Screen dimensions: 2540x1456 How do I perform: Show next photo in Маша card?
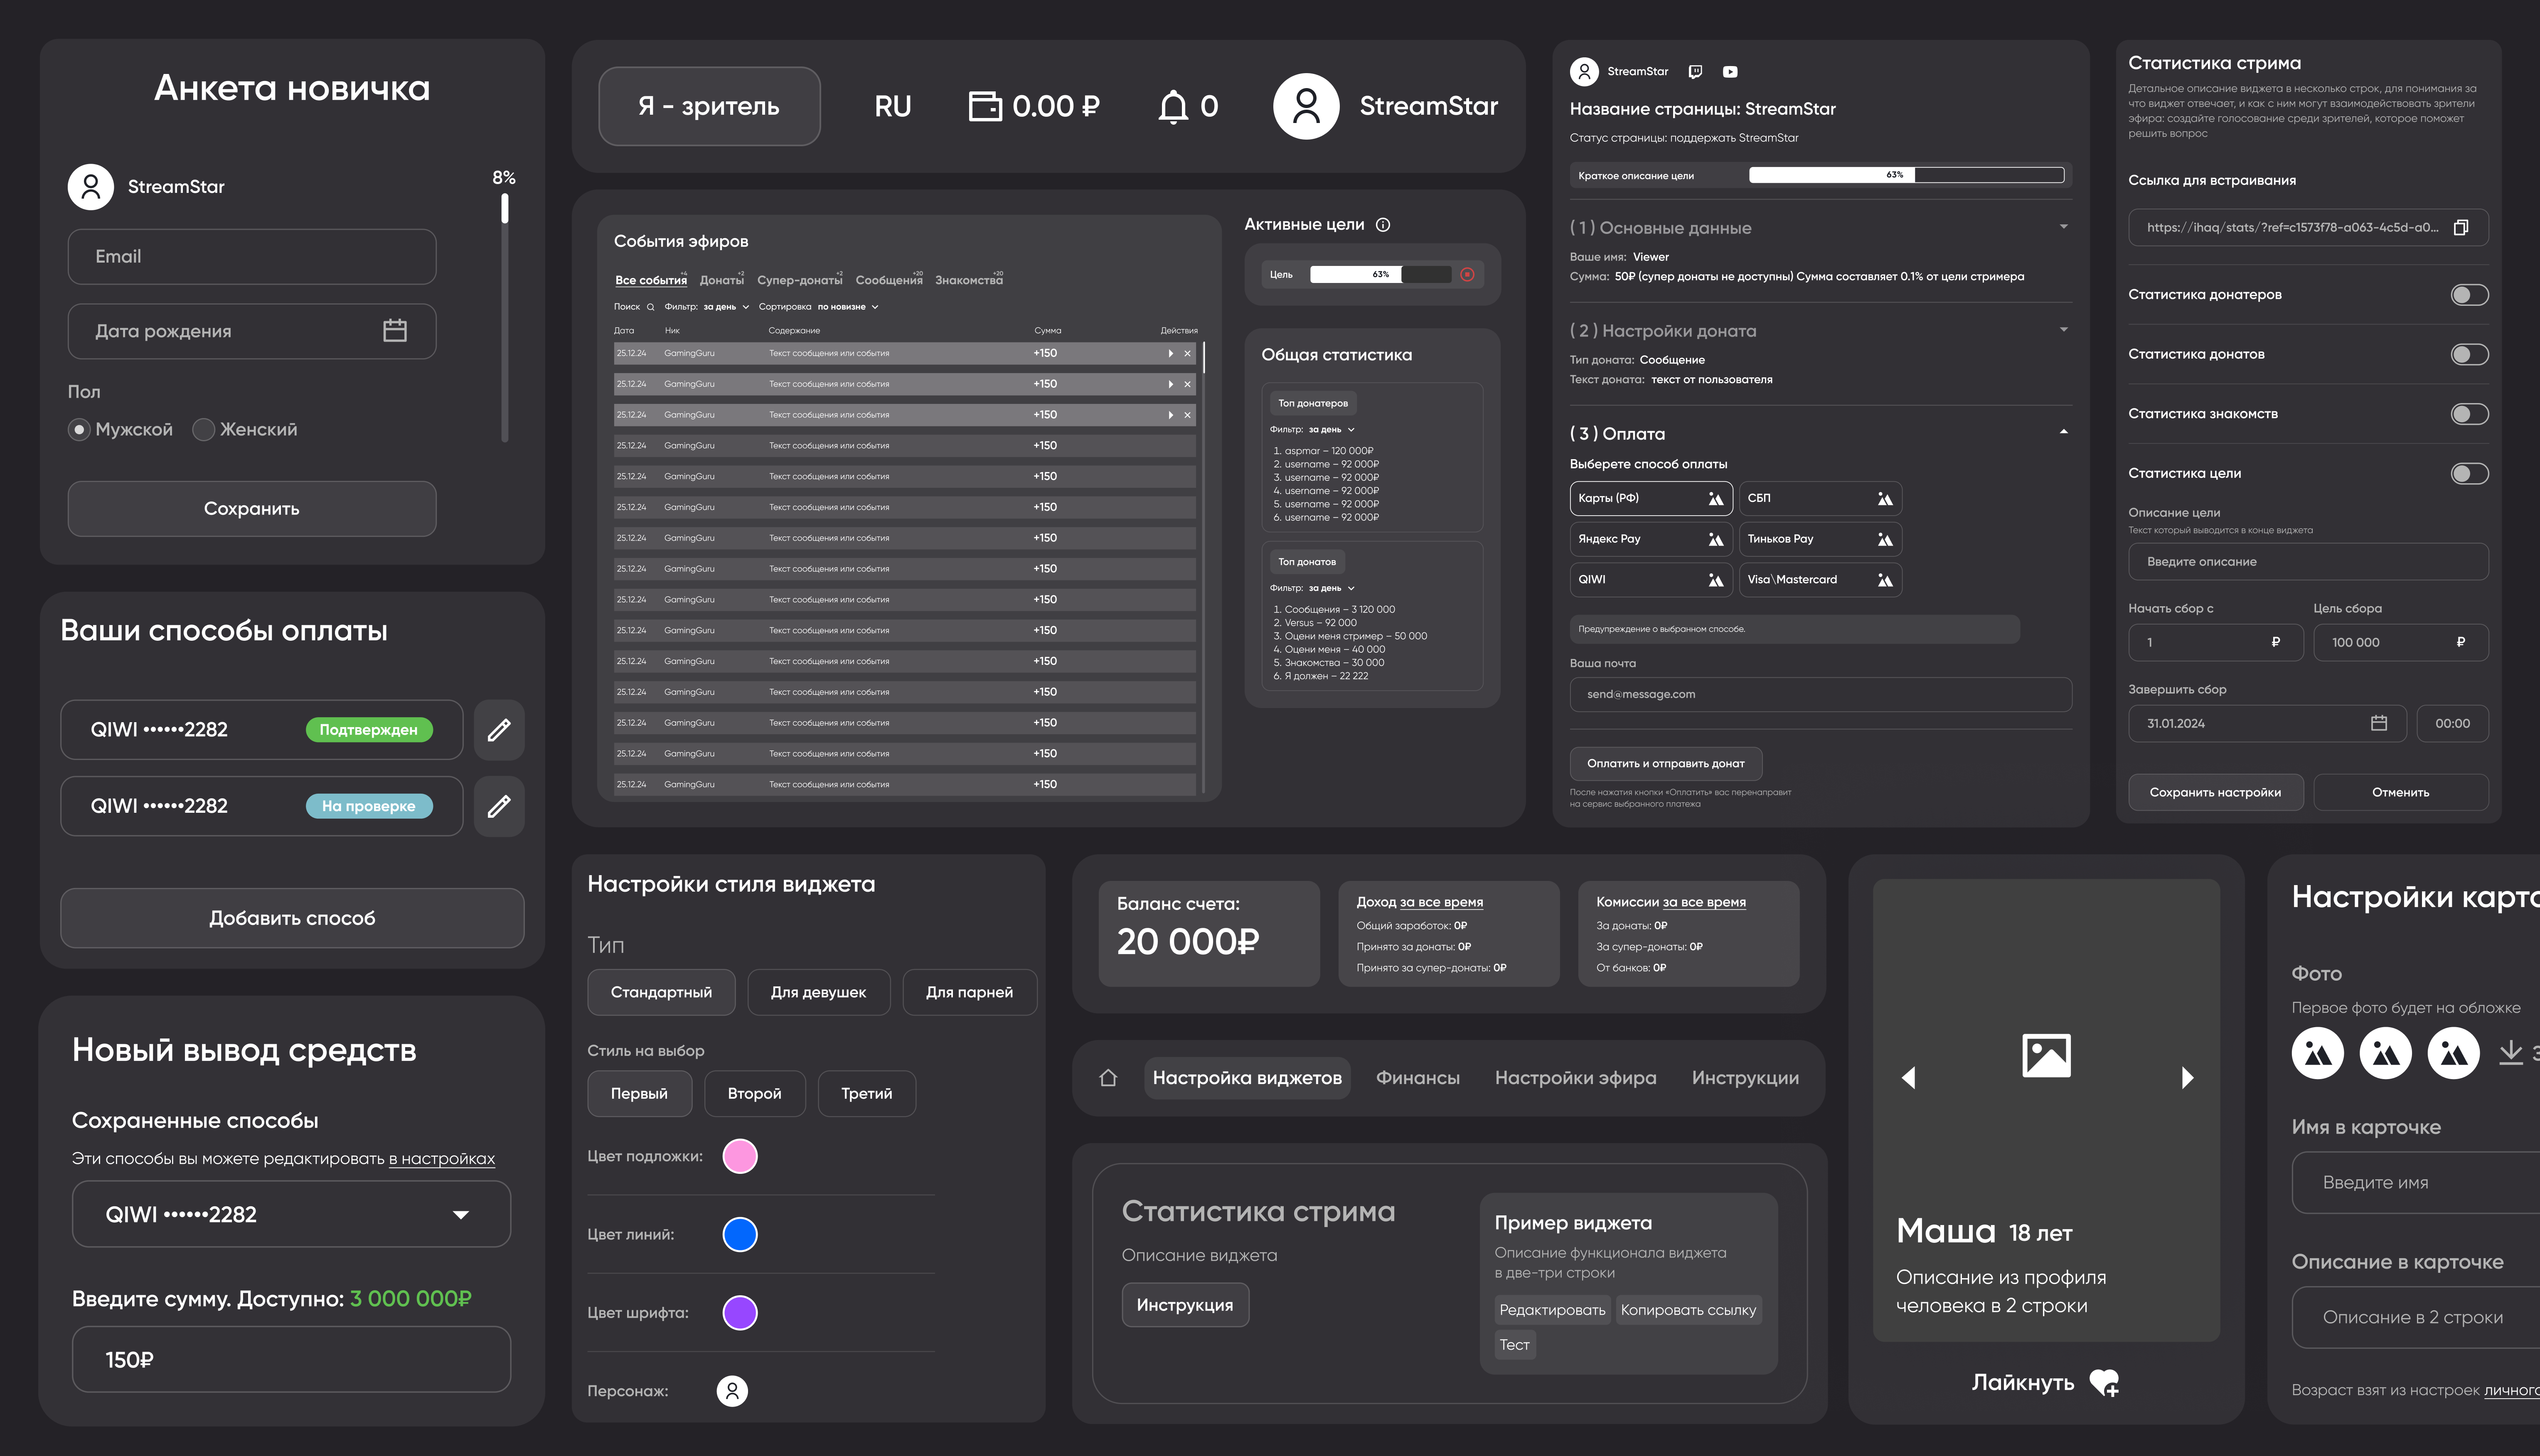click(x=2187, y=1078)
